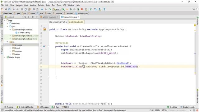Viewport: 199px width, 112px height.
Task: Toggle the Favorites side panel
Action: click(2, 81)
